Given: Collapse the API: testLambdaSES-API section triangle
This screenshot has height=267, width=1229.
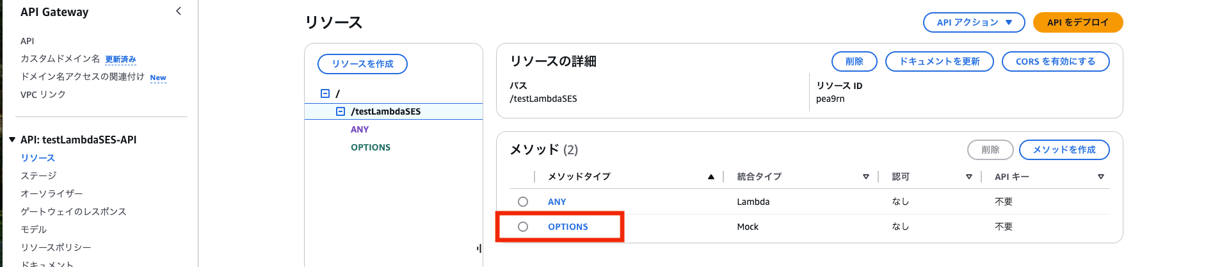Looking at the screenshot, I should pos(12,140).
